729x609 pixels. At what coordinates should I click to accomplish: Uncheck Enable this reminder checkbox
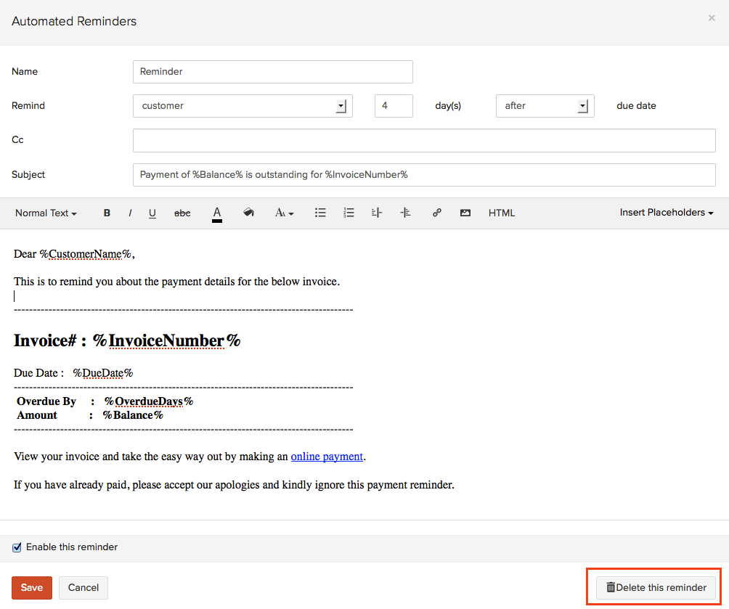pos(17,547)
